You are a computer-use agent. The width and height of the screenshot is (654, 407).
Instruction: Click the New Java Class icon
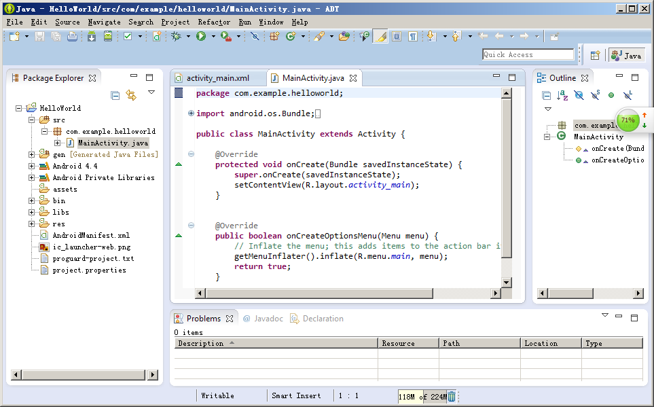[x=291, y=37]
